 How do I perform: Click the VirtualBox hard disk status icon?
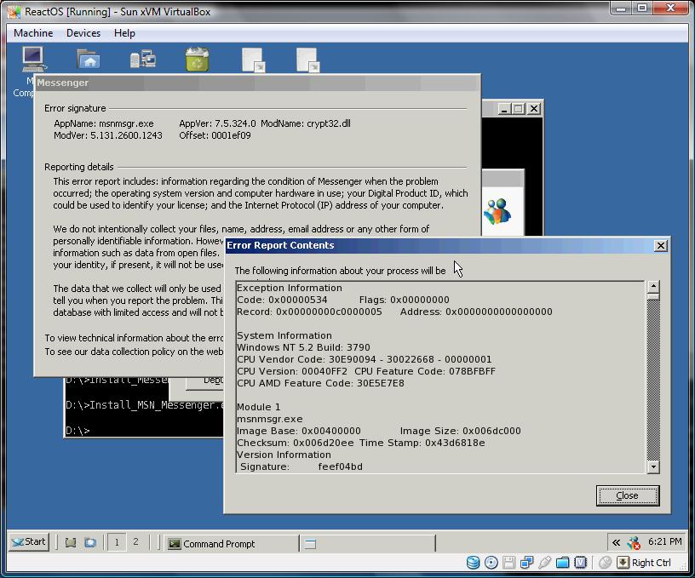point(474,562)
